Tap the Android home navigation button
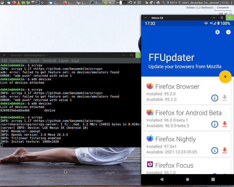Screen dimensions: 234x187 click(x=187, y=179)
